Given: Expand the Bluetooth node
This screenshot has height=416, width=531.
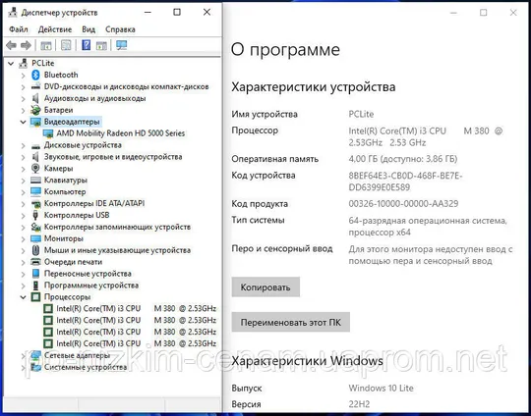Looking at the screenshot, I should tap(23, 75).
